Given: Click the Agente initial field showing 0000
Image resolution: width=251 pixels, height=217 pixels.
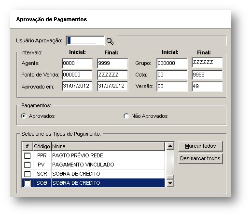Looking at the screenshot, I should coord(77,63).
